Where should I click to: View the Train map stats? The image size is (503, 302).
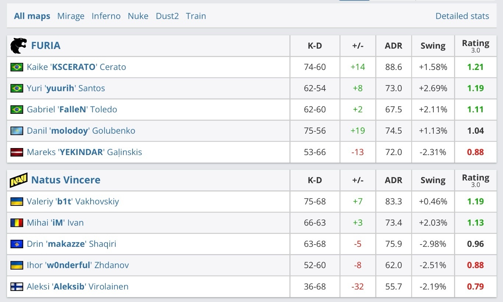(196, 16)
